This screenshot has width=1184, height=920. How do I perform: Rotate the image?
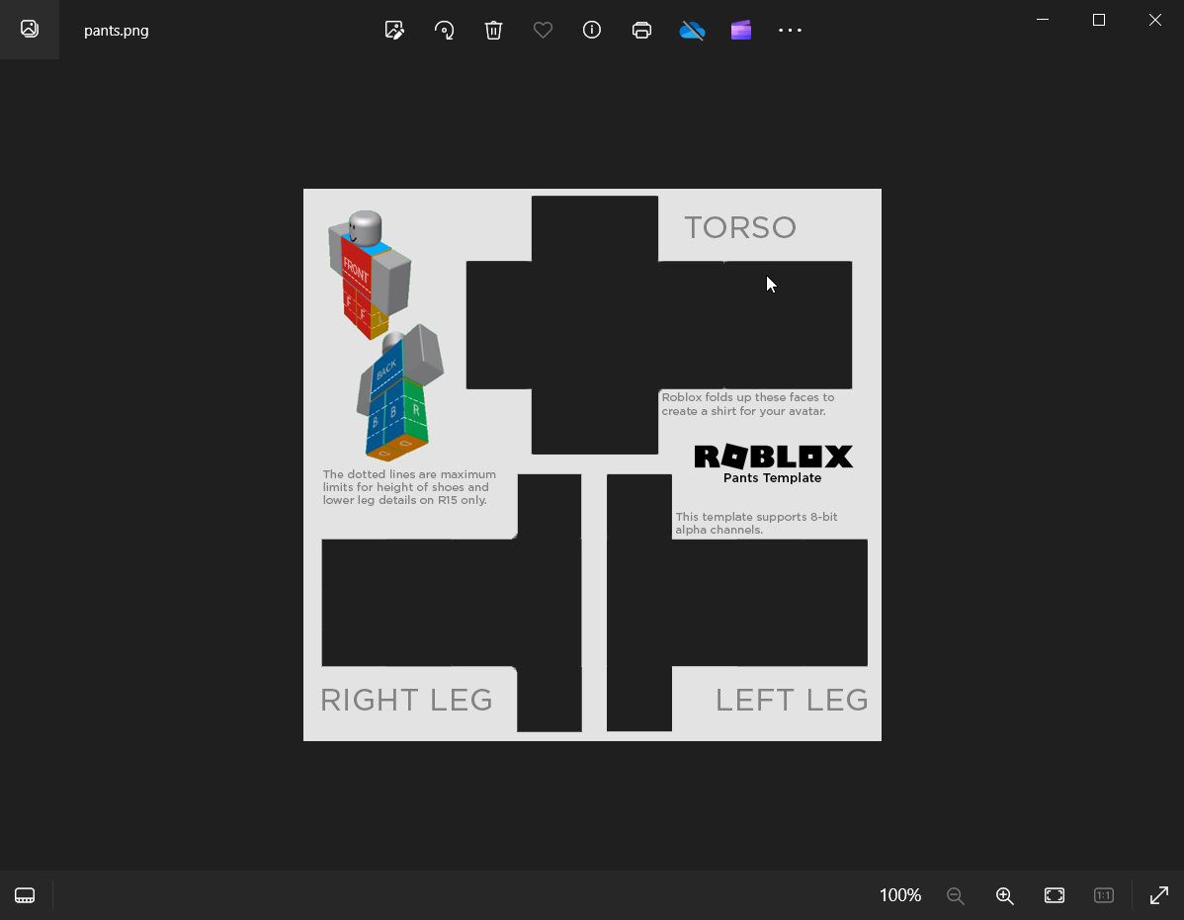click(444, 31)
